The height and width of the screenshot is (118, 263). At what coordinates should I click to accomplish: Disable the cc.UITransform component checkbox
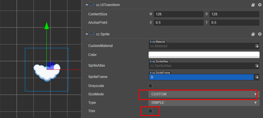(92, 5)
